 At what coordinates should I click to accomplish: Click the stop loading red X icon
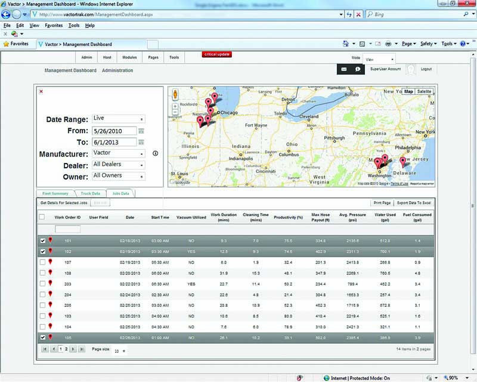(359, 14)
